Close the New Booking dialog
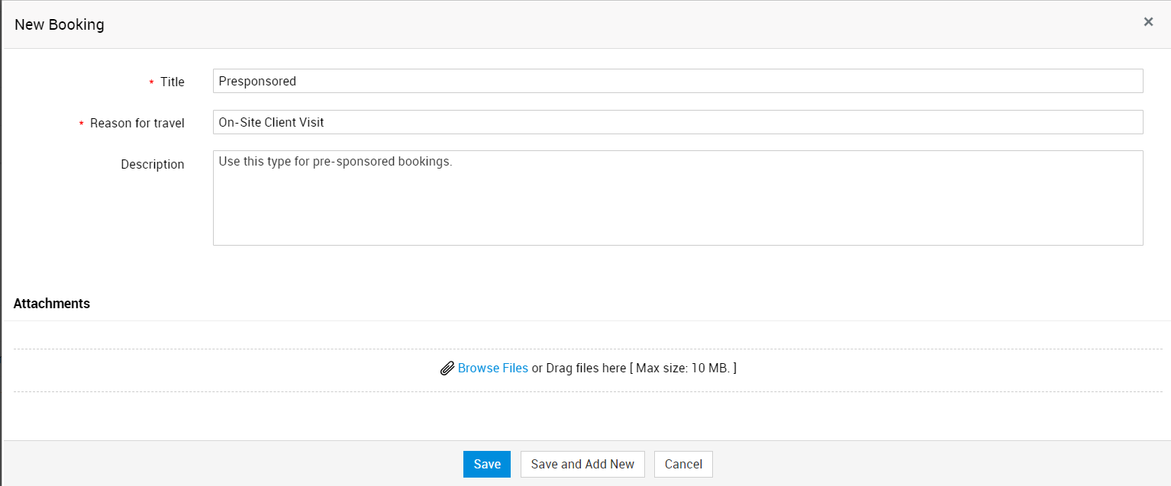 pyautogui.click(x=1148, y=22)
